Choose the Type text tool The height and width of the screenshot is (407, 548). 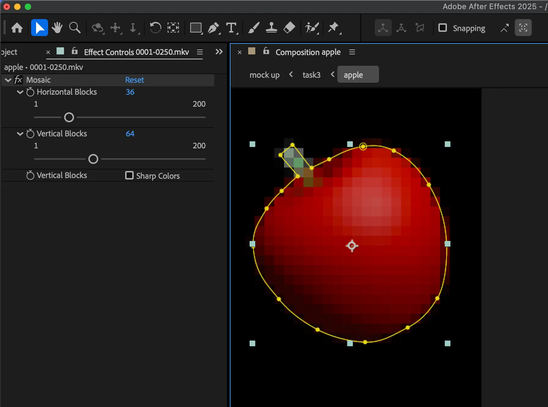[x=231, y=28]
